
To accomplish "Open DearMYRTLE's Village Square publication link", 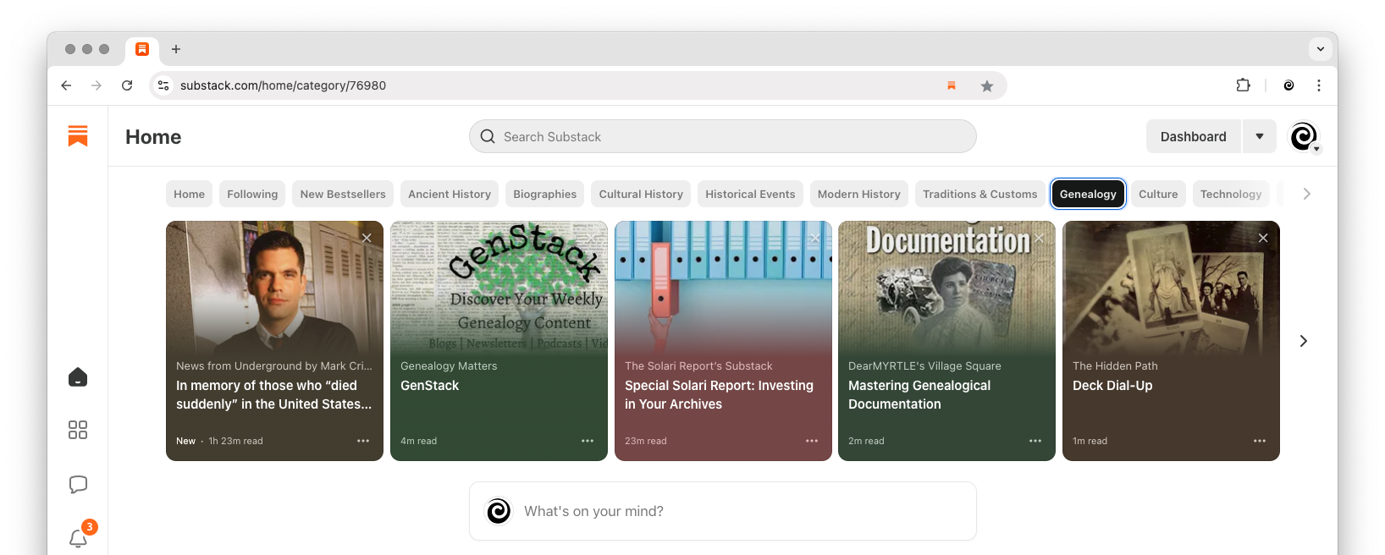I will (x=924, y=365).
